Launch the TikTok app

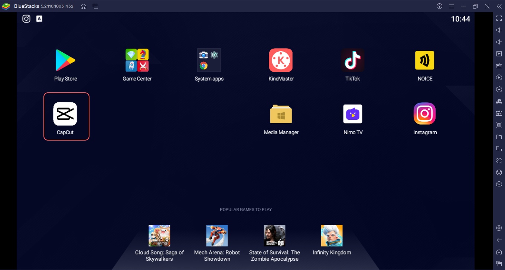point(353,60)
